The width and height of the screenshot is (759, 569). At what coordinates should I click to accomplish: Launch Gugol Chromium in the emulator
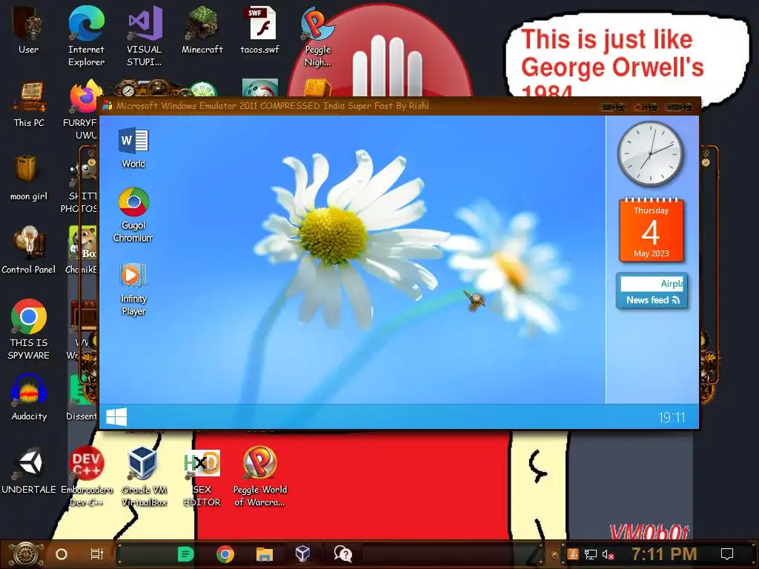[x=133, y=215]
